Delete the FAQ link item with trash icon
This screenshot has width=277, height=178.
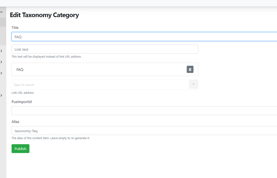click(190, 70)
